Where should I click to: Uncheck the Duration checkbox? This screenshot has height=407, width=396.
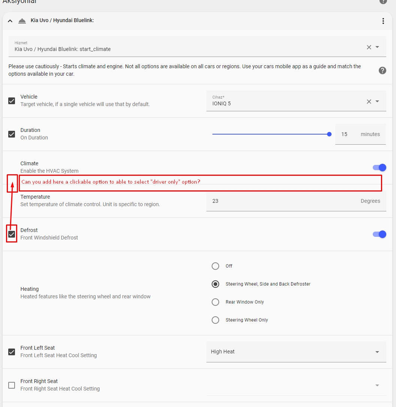click(x=11, y=134)
